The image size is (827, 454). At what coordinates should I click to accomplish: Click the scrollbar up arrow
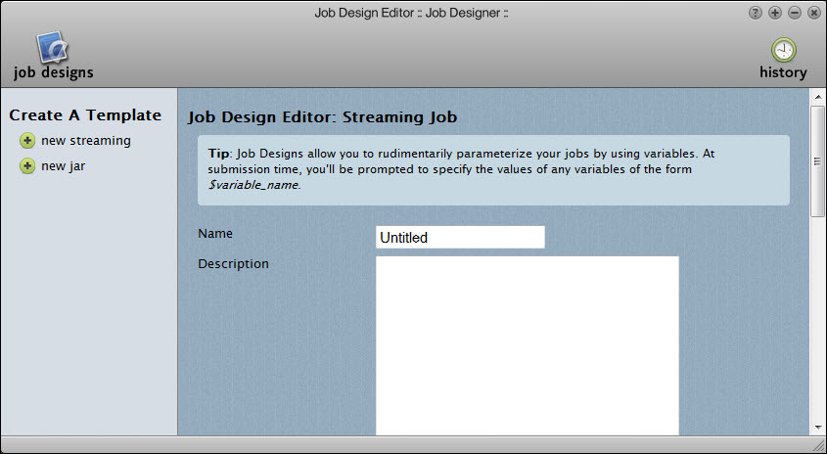pos(817,98)
